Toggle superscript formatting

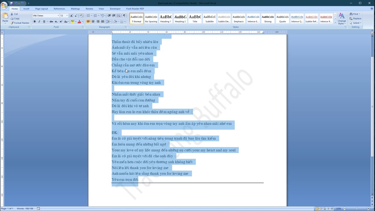click(61, 22)
